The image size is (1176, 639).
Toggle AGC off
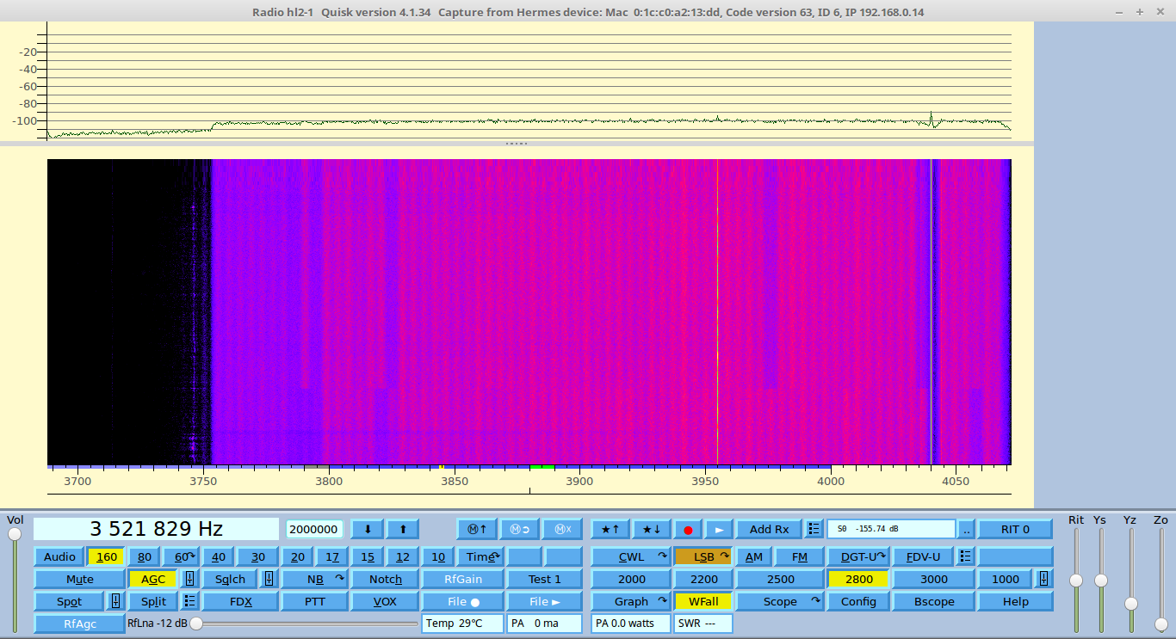click(x=152, y=579)
